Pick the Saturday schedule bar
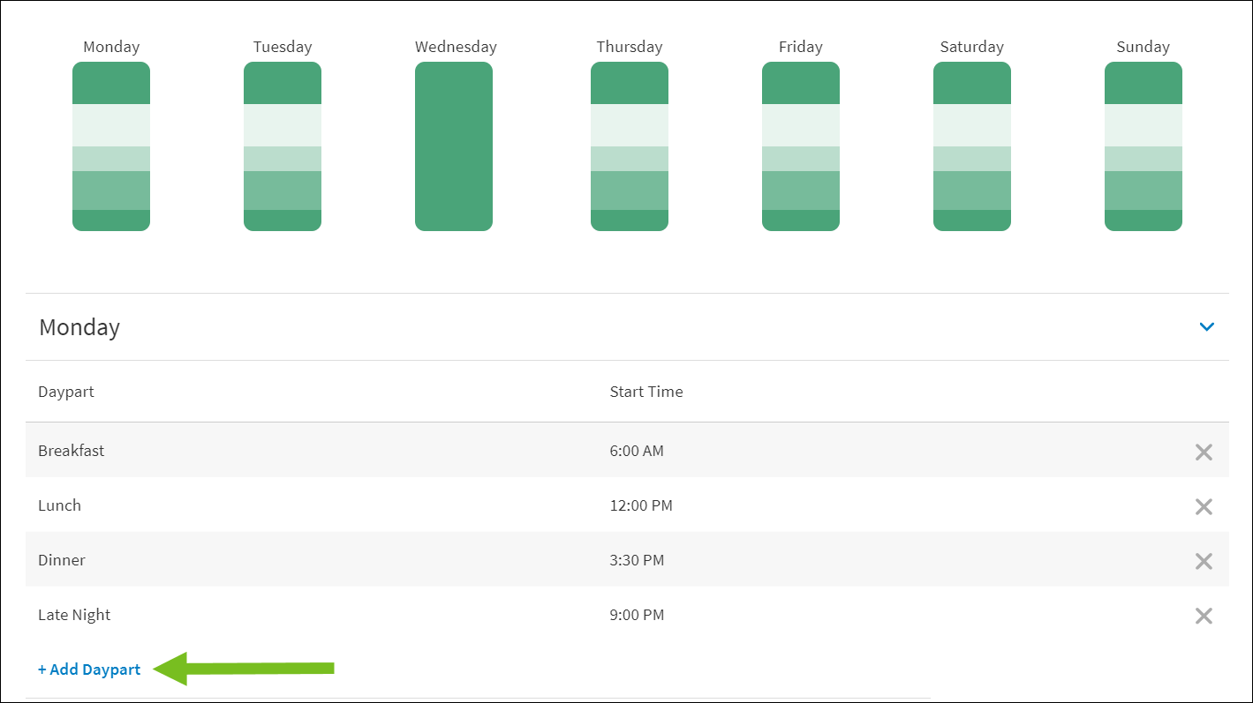Image resolution: width=1253 pixels, height=703 pixels. [972, 146]
